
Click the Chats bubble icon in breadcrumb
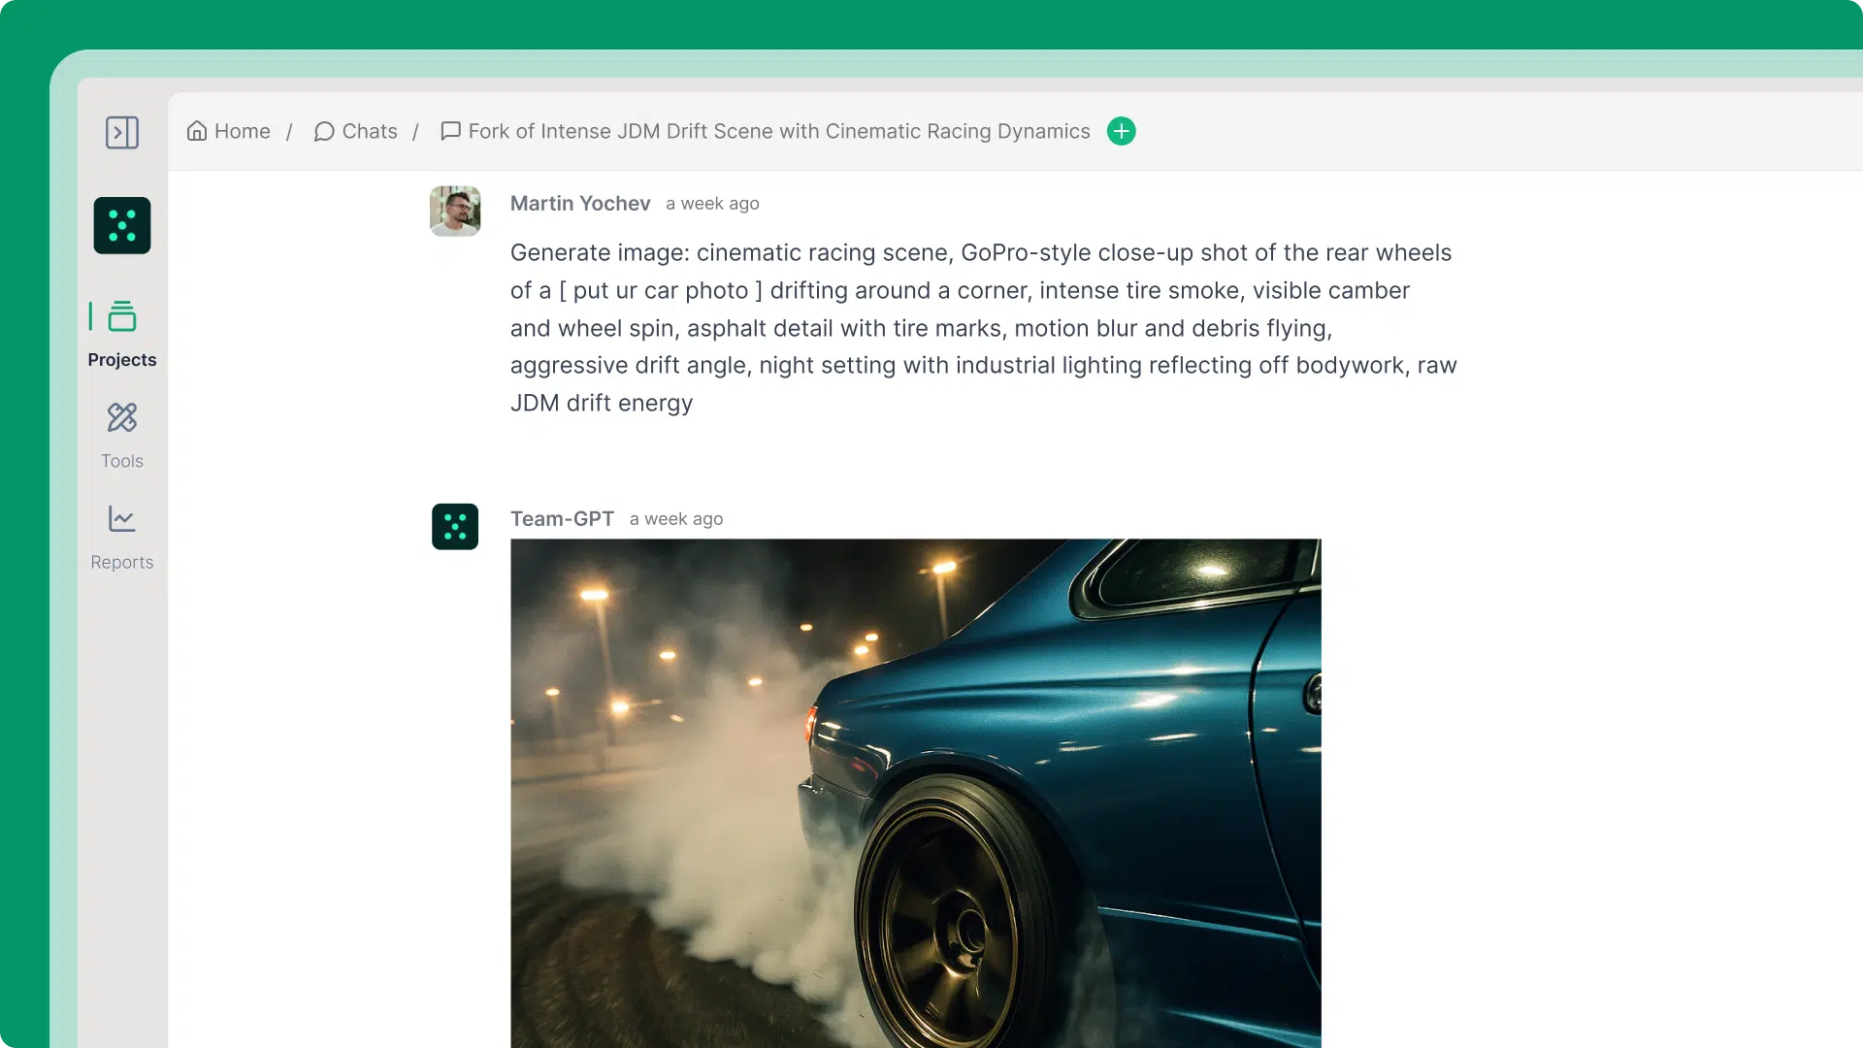tap(324, 131)
